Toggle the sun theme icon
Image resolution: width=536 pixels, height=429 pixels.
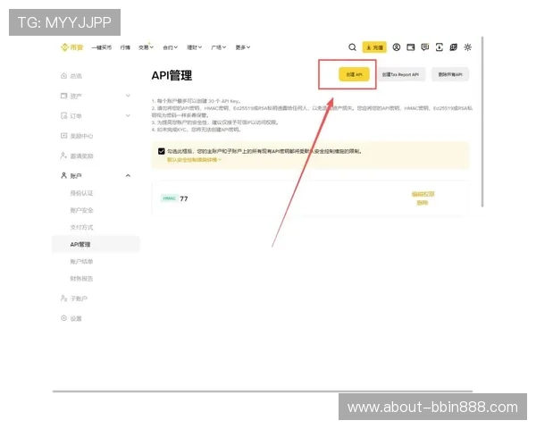point(467,47)
